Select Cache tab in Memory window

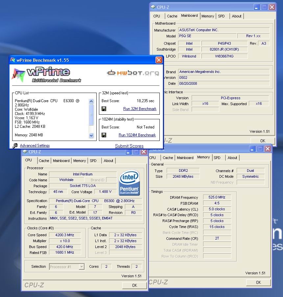168,158
